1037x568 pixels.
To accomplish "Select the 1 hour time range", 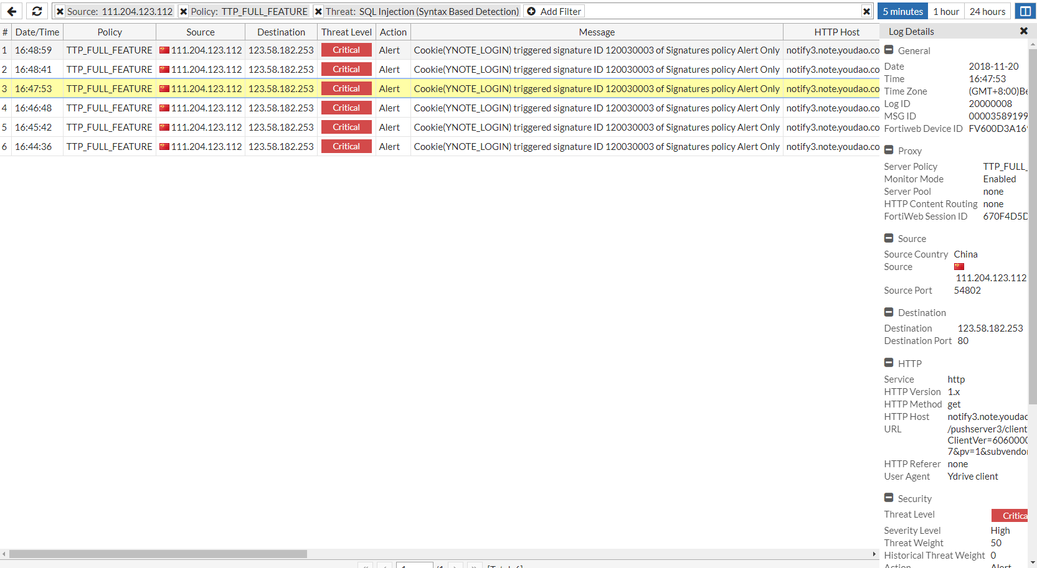I will point(945,11).
